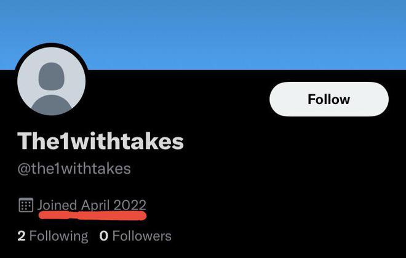Screen dimensions: 406x258
Task: Click the black ring around profile avatar
Action: tap(51, 45)
